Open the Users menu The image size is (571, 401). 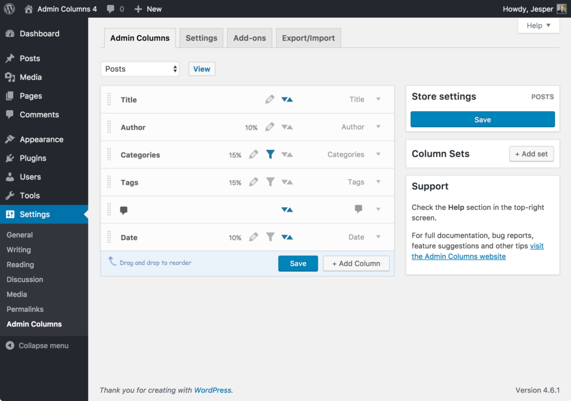[x=44, y=177]
